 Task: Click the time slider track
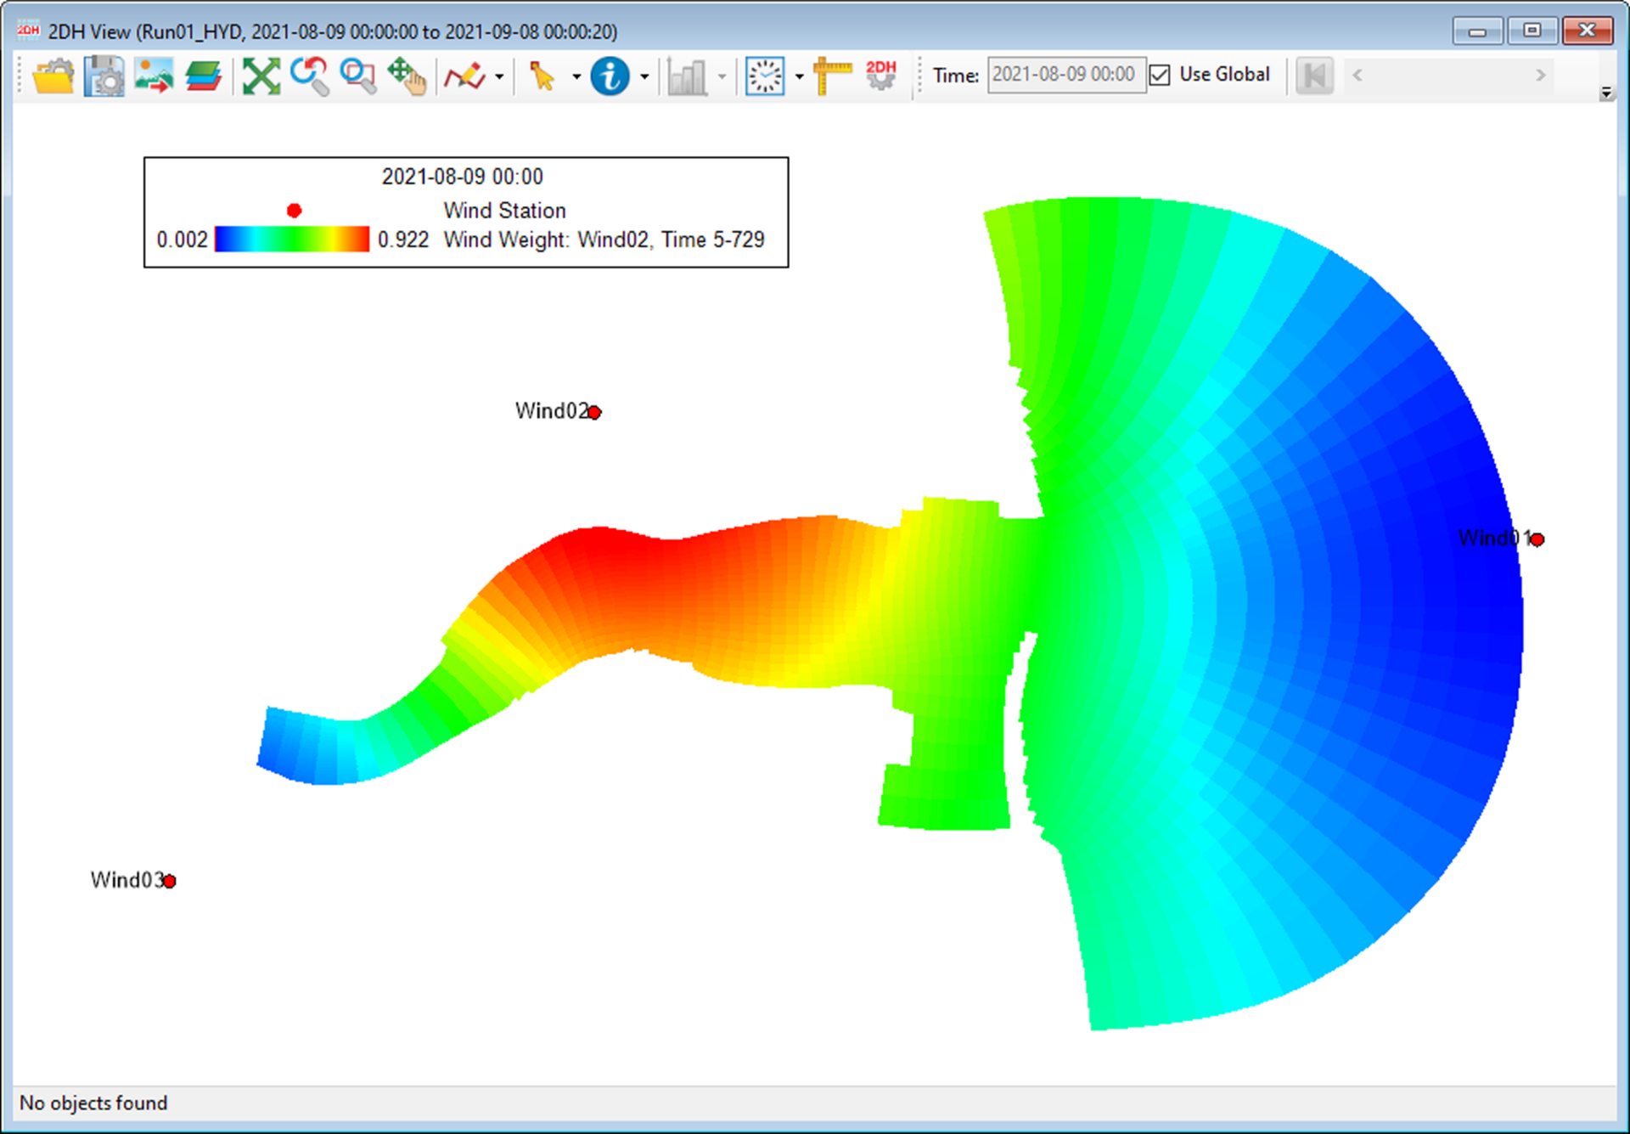[1447, 75]
